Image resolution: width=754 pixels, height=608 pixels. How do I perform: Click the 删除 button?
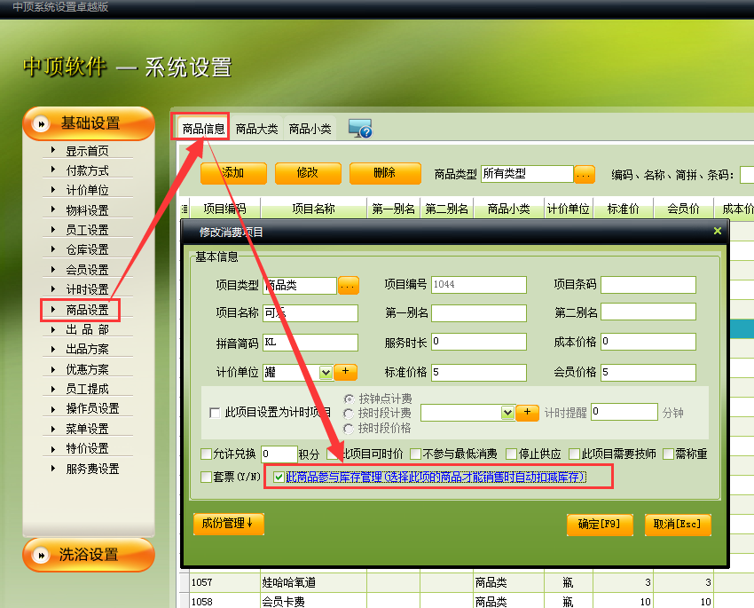(385, 173)
